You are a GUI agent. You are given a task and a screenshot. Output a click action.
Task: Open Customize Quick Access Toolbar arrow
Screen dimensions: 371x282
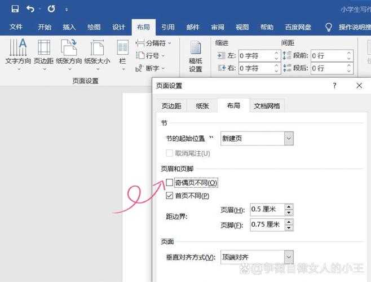point(67,10)
